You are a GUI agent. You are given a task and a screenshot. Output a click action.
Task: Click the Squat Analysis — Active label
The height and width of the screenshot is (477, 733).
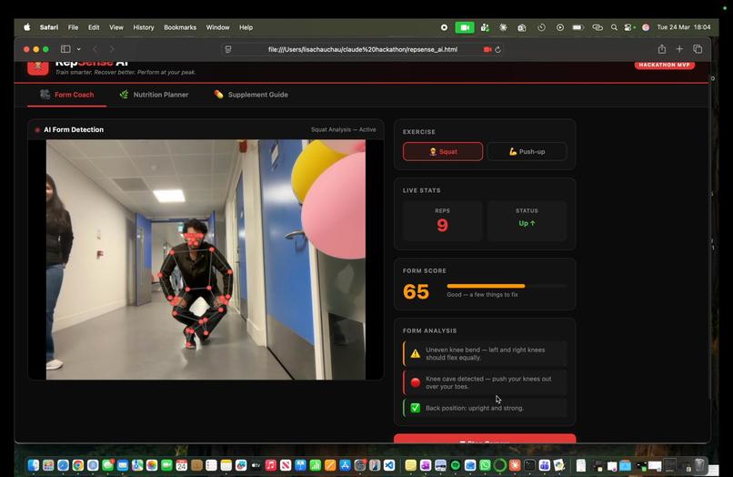pos(343,129)
